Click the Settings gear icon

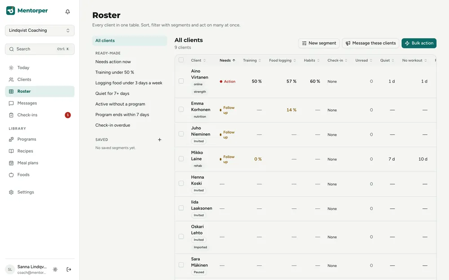[x=11, y=192]
